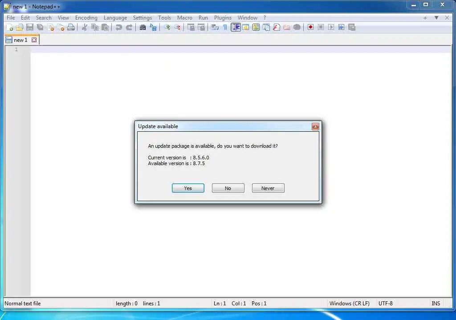Viewport: 456px width, 320px height.
Task: Click 'Ln : 1' in status bar
Action: (220, 304)
